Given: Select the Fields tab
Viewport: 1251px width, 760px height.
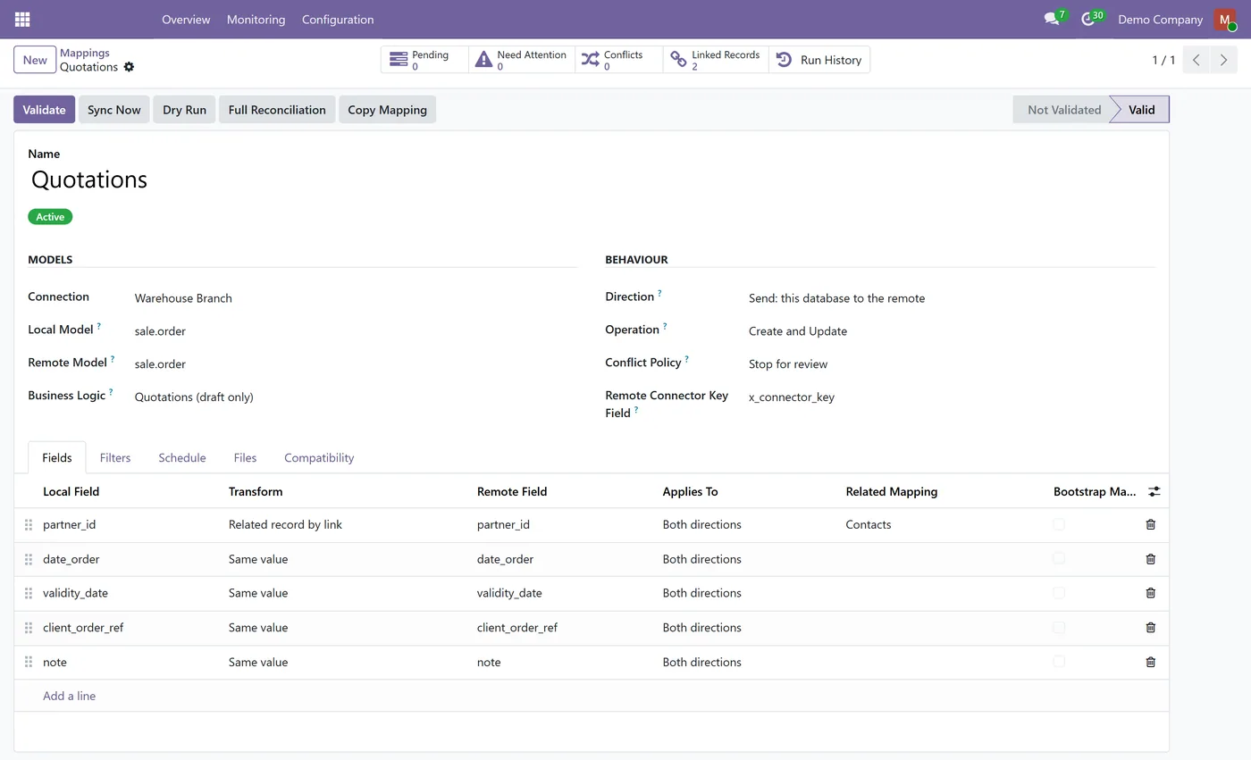Looking at the screenshot, I should pyautogui.click(x=56, y=457).
